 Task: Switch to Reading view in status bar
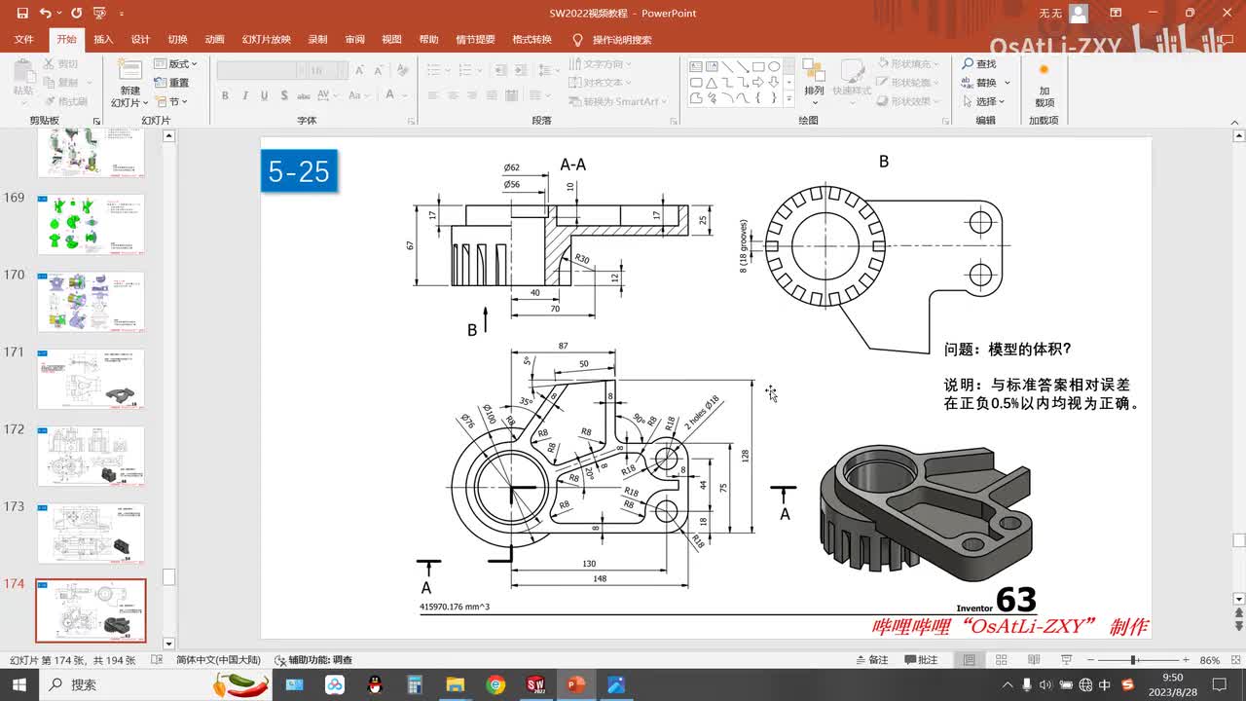(1033, 660)
